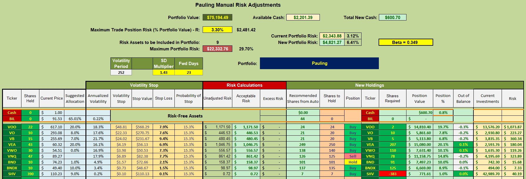Click VEA shares to hold 250

pyautogui.click(x=332, y=145)
